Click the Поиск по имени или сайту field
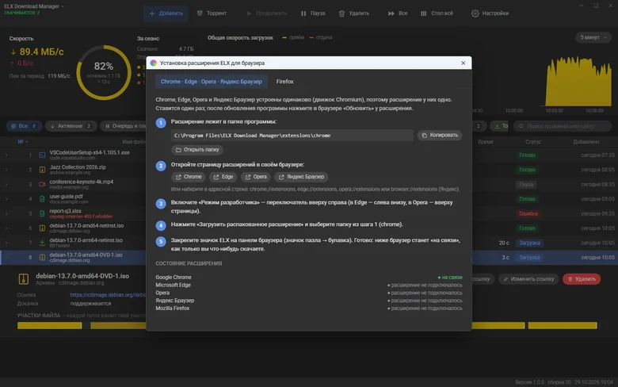Screen dimensions: 618x387 (563, 126)
